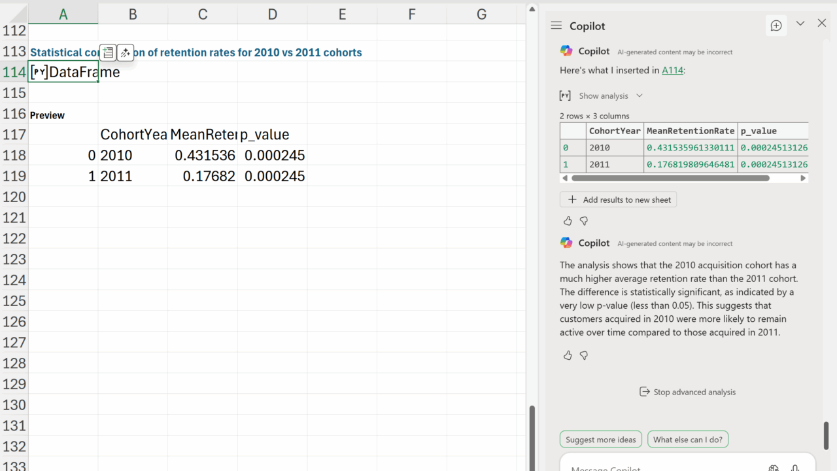Click the floating paste options icon near row 113

[x=108, y=52]
